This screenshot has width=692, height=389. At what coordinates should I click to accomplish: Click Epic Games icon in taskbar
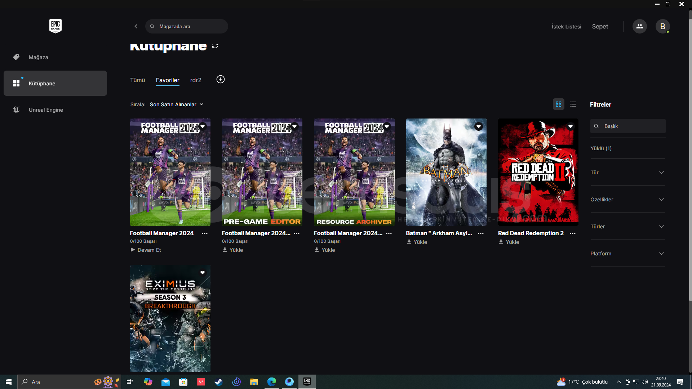[x=307, y=381]
